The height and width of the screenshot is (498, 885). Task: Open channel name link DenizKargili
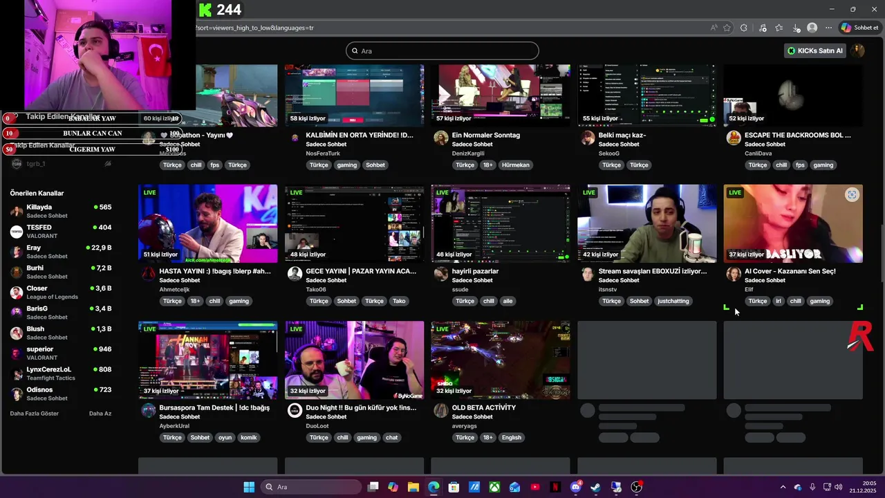468,154
